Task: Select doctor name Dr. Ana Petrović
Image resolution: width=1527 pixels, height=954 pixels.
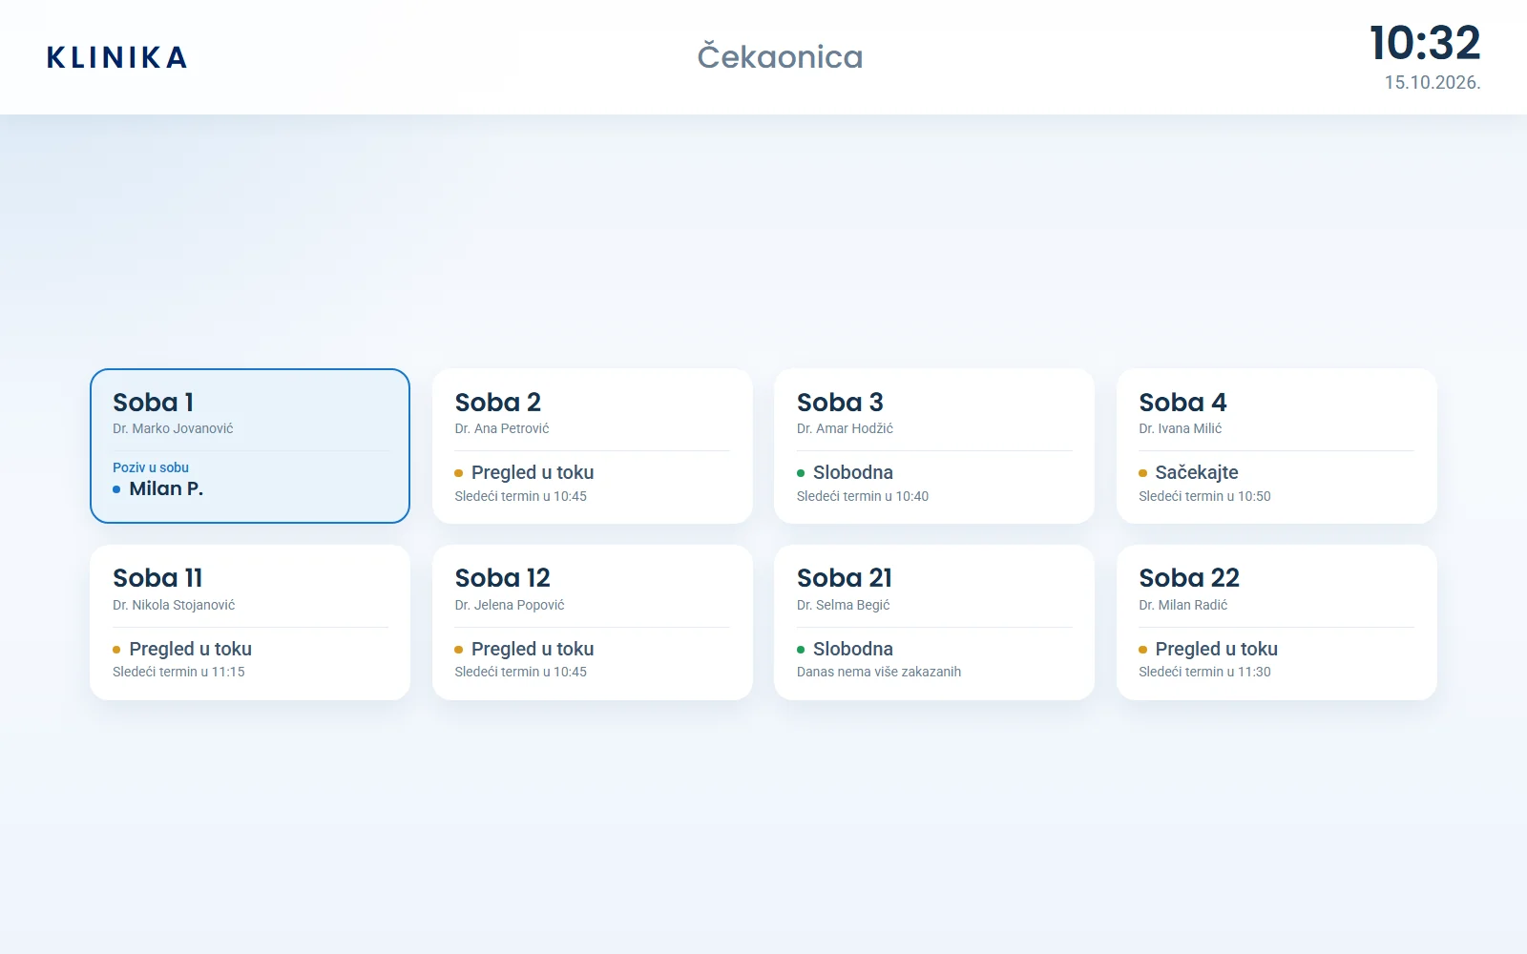Action: [502, 429]
